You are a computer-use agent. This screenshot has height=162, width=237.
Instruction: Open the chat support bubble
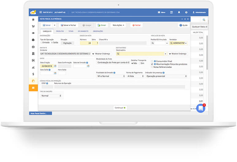[201, 108]
